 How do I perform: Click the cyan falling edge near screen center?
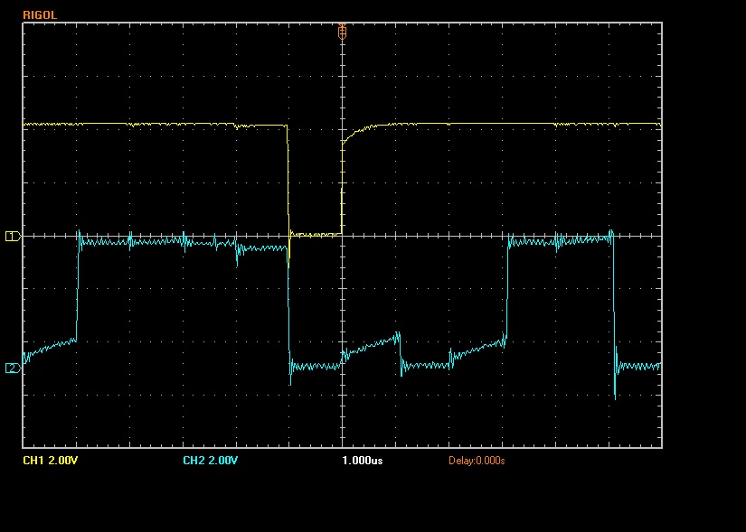pos(289,307)
